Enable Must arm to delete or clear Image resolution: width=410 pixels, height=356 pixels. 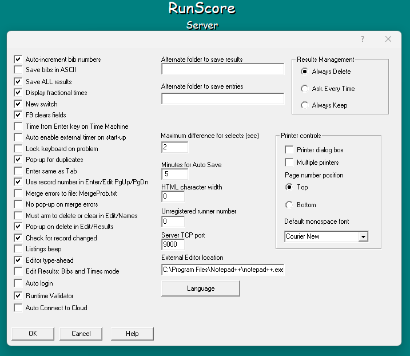pyautogui.click(x=18, y=216)
